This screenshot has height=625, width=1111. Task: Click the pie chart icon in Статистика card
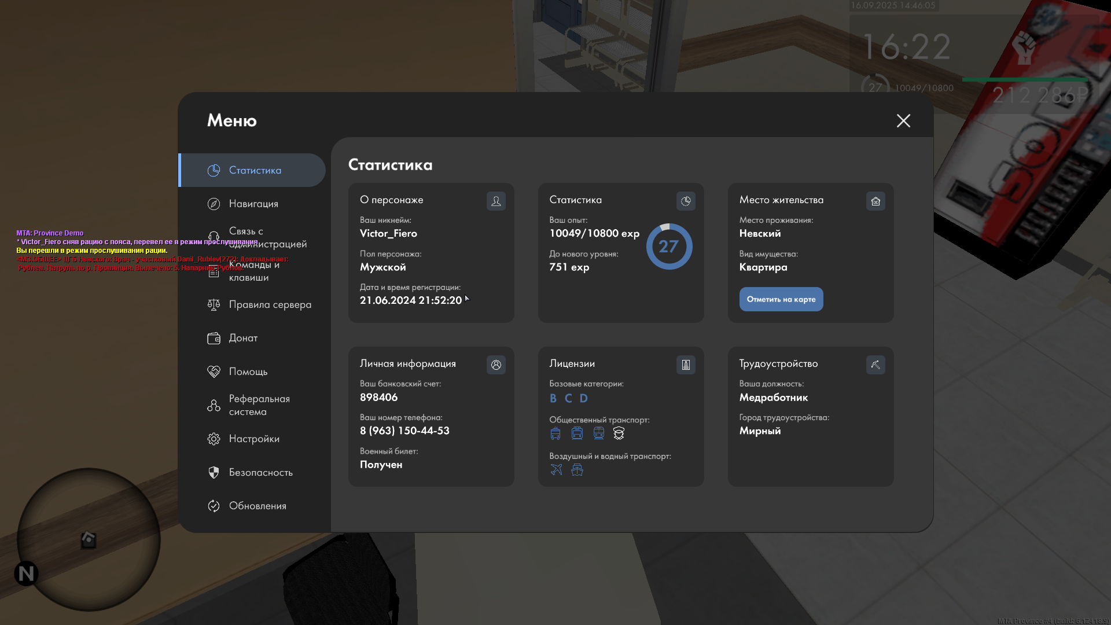(686, 201)
